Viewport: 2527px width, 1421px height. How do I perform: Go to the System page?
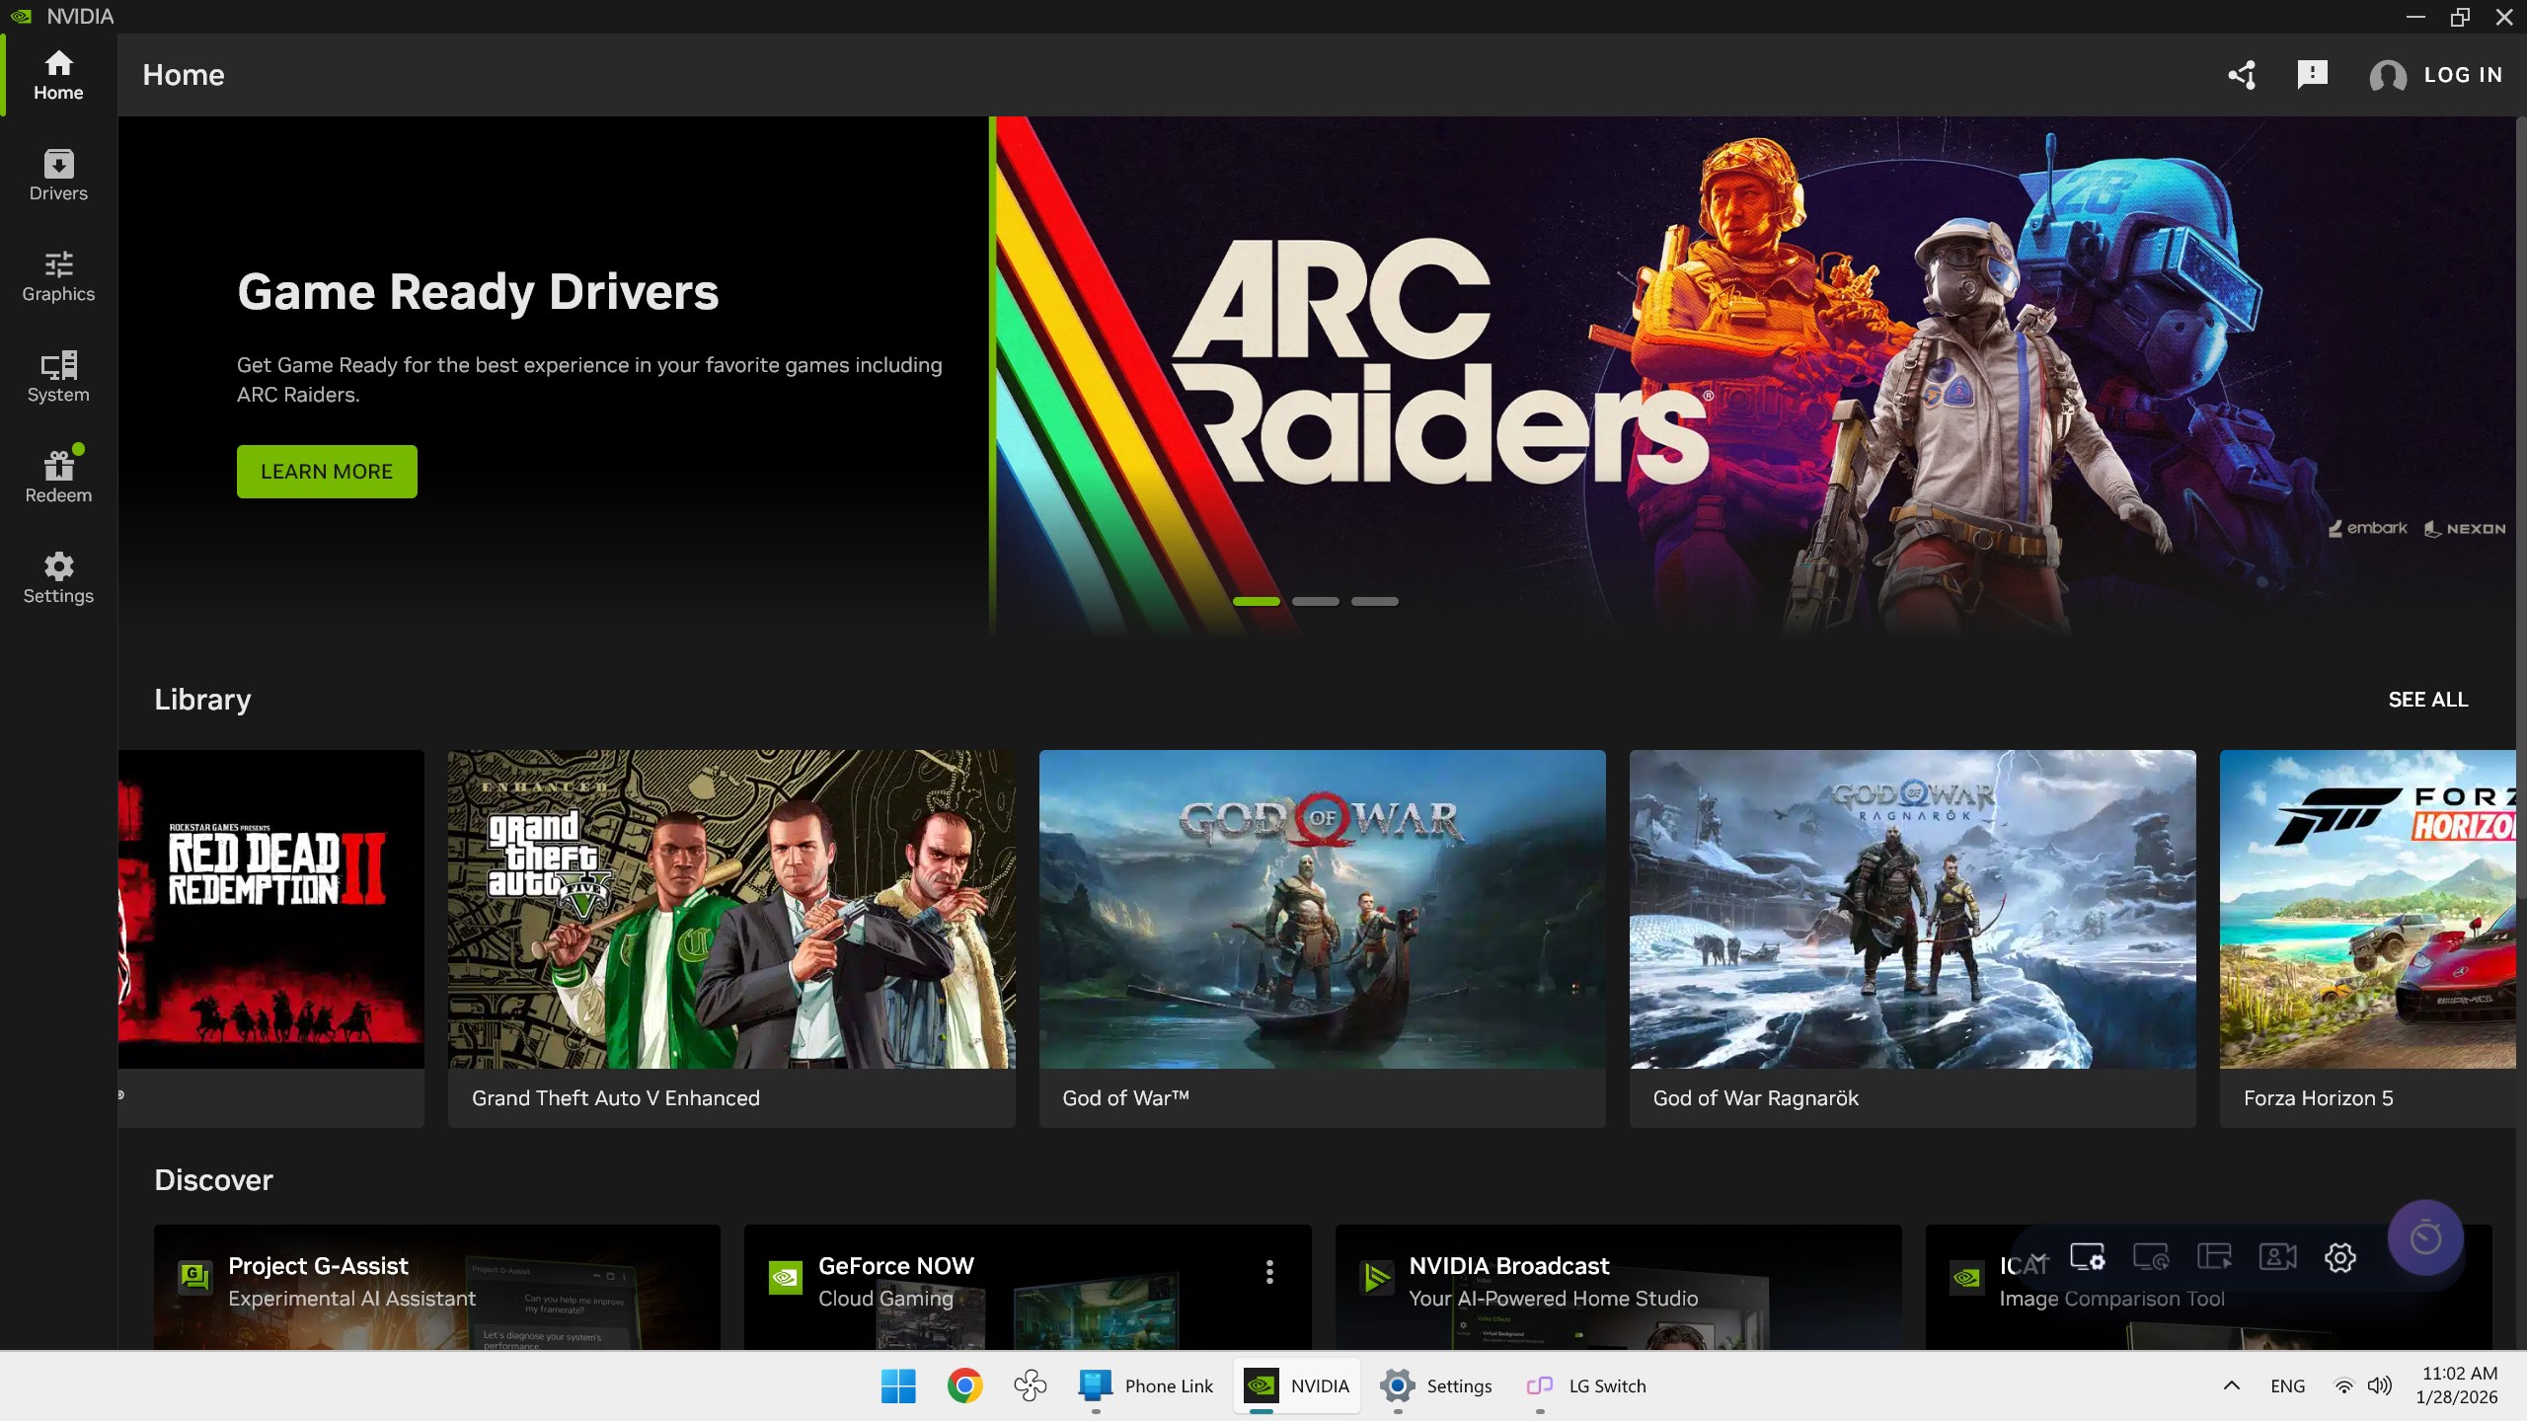[x=58, y=377]
